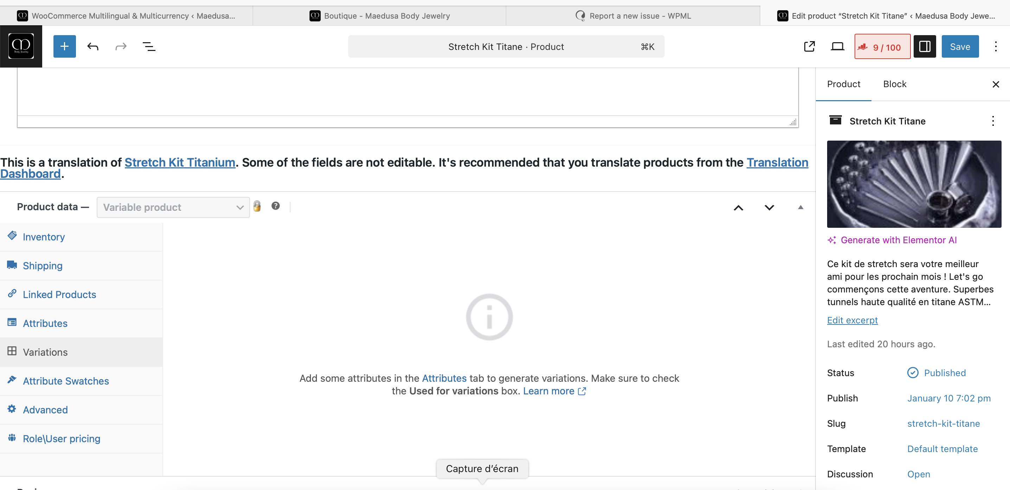The width and height of the screenshot is (1010, 490).
Task: Open the Linked Products tab
Action: (x=81, y=295)
